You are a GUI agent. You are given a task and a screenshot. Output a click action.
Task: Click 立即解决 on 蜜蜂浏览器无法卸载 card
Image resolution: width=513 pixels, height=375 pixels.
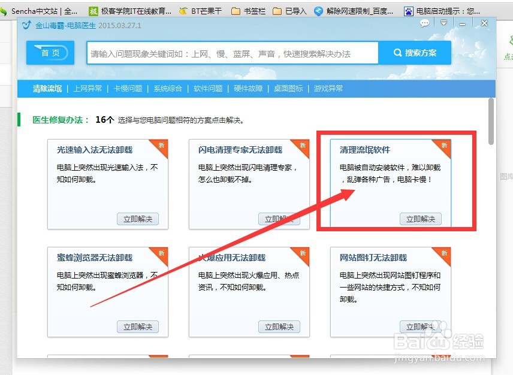[138, 327]
